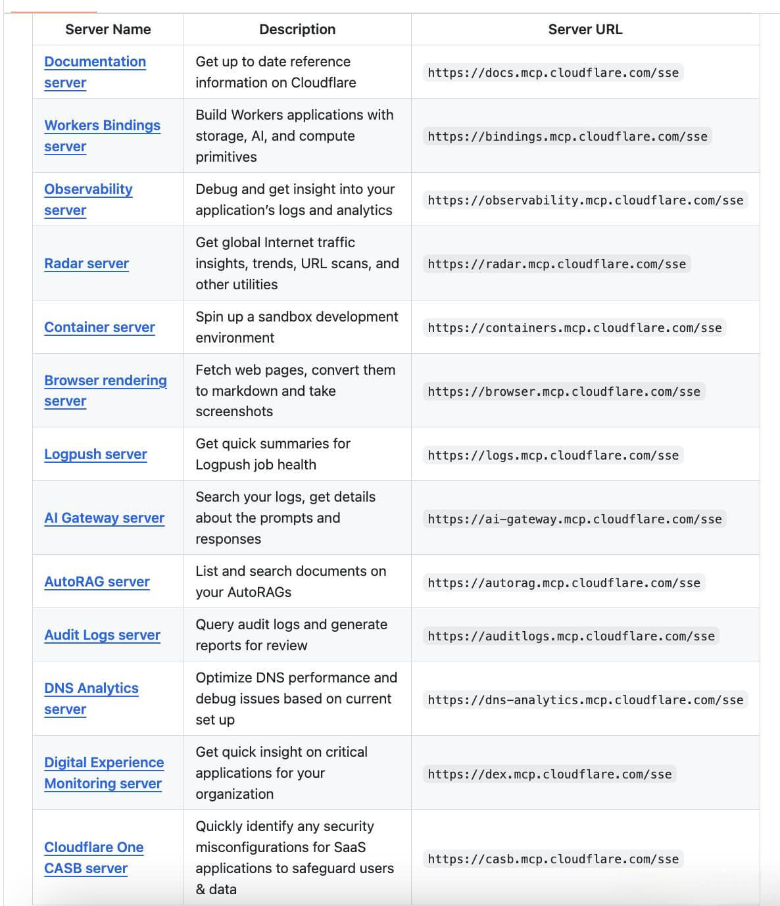
Task: Click the Server URL column header
Action: tap(585, 30)
